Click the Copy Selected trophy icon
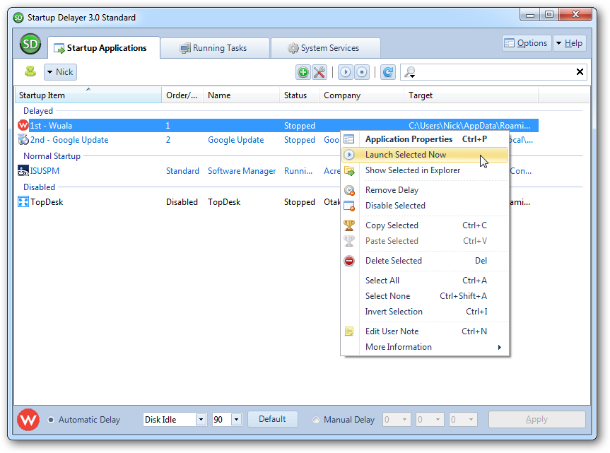610x453 pixels. [349, 225]
